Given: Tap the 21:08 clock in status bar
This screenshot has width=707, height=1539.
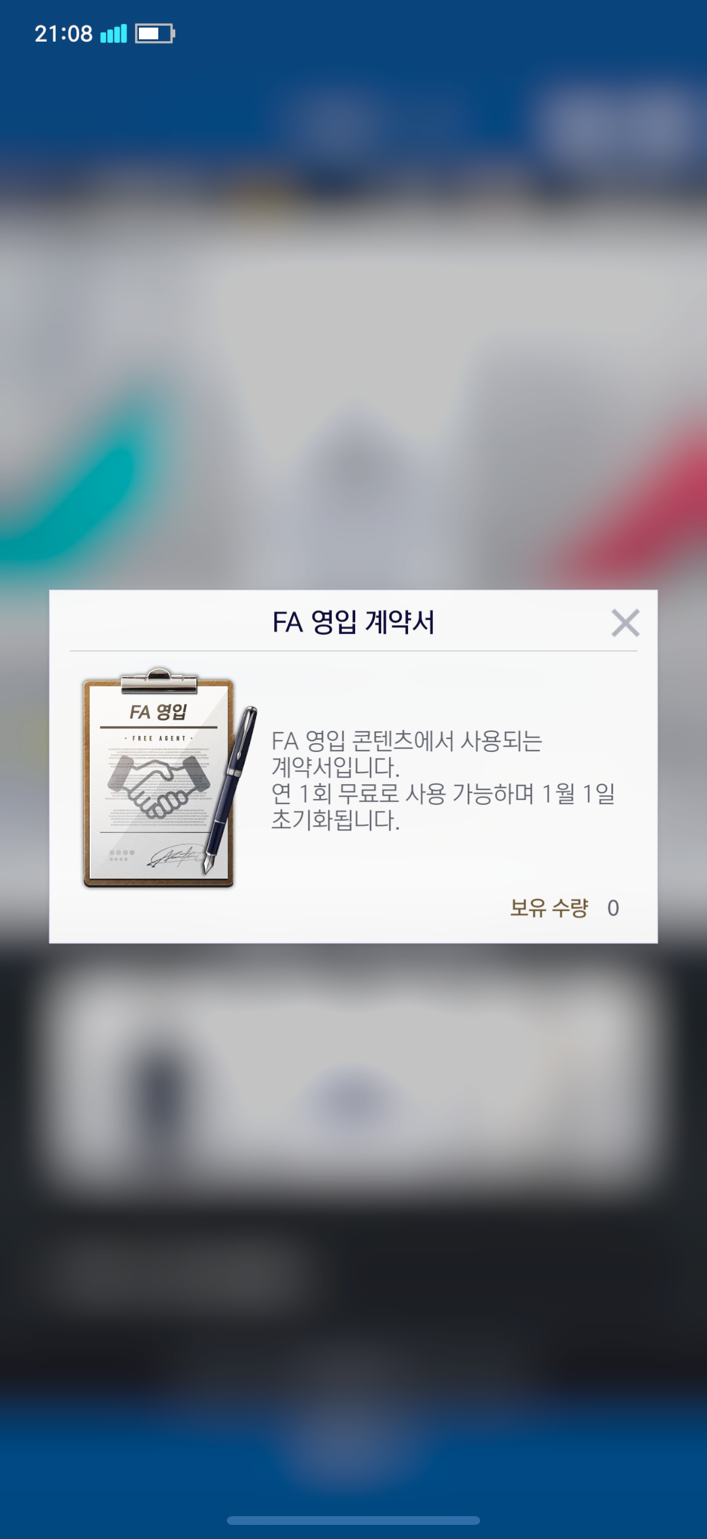Looking at the screenshot, I should coord(63,33).
